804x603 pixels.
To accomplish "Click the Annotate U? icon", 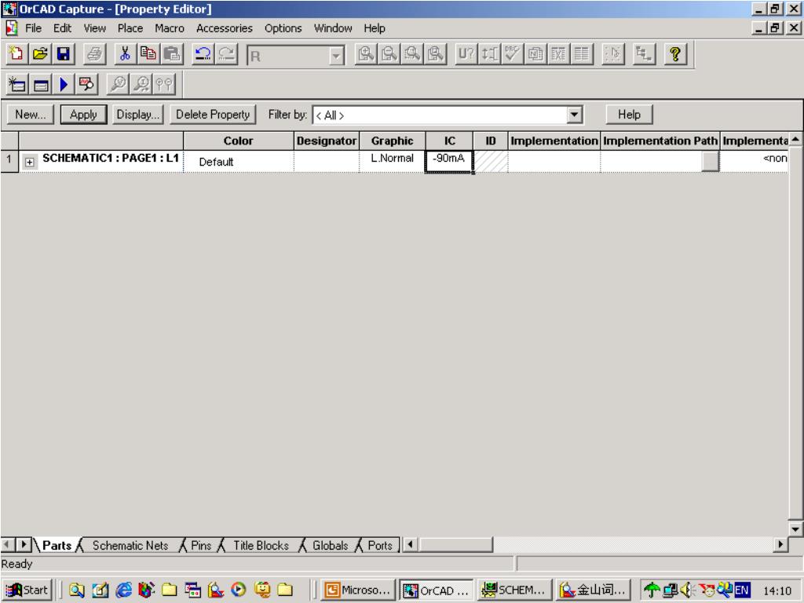I will [x=466, y=54].
